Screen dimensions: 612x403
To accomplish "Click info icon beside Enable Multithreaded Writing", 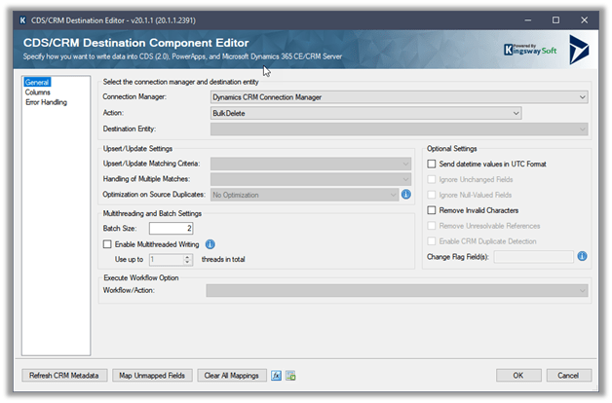I will (x=210, y=243).
